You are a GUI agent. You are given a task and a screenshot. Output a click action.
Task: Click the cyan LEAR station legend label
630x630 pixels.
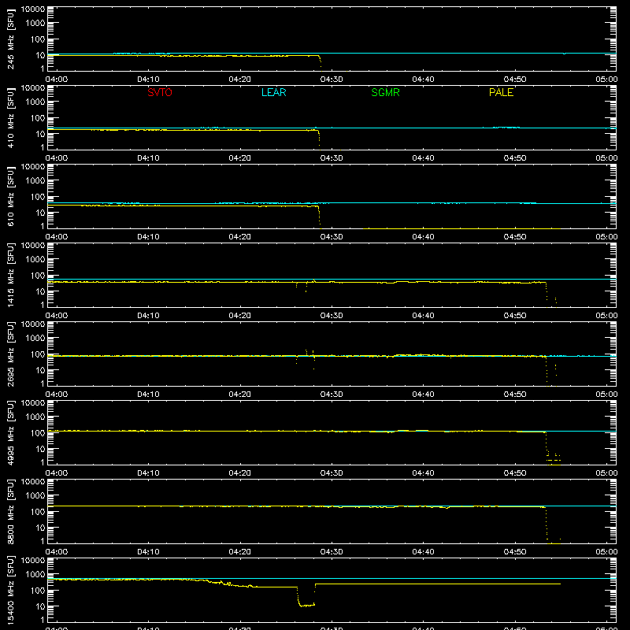click(x=273, y=92)
